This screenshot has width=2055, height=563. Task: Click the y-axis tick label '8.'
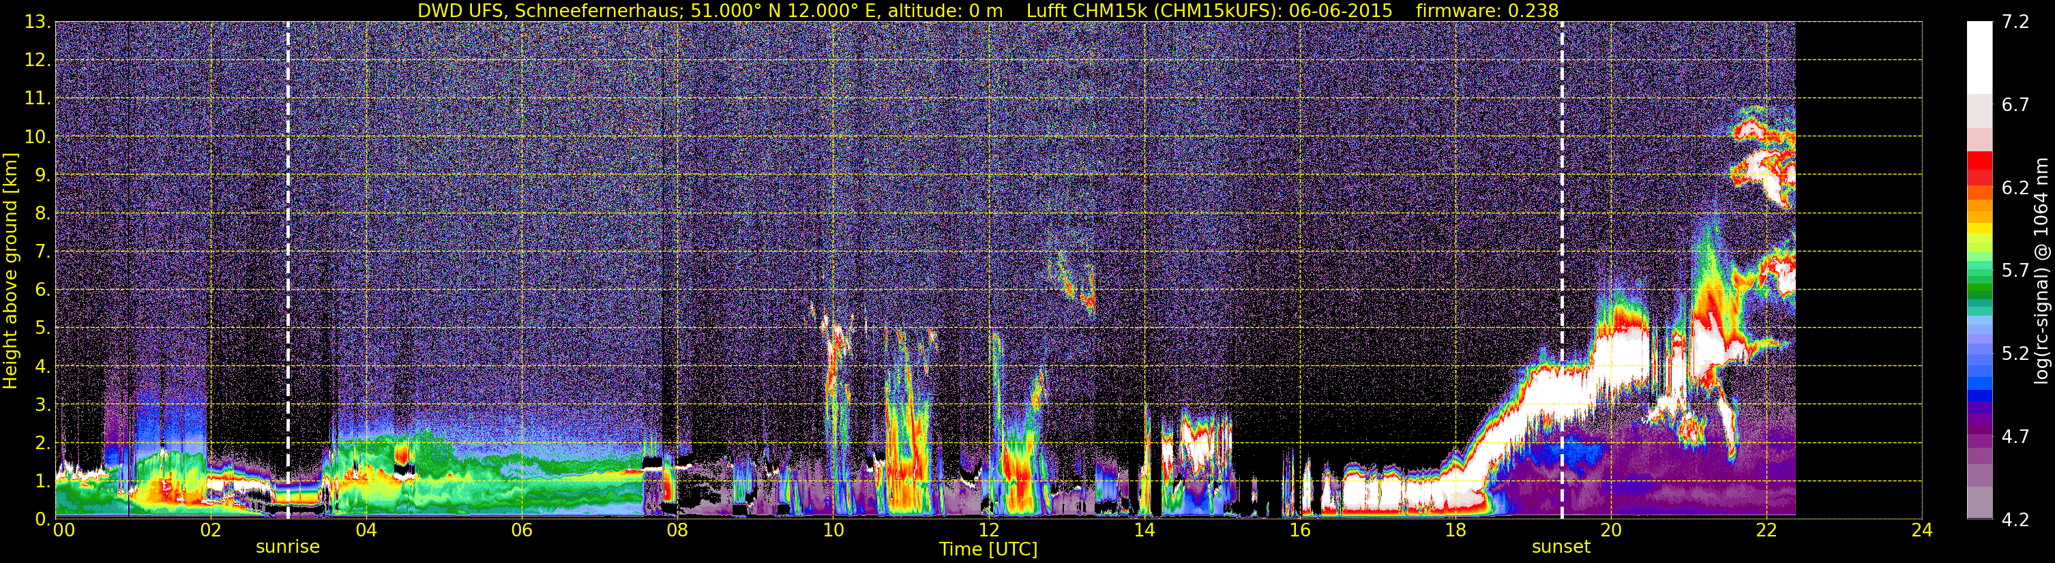pos(42,214)
